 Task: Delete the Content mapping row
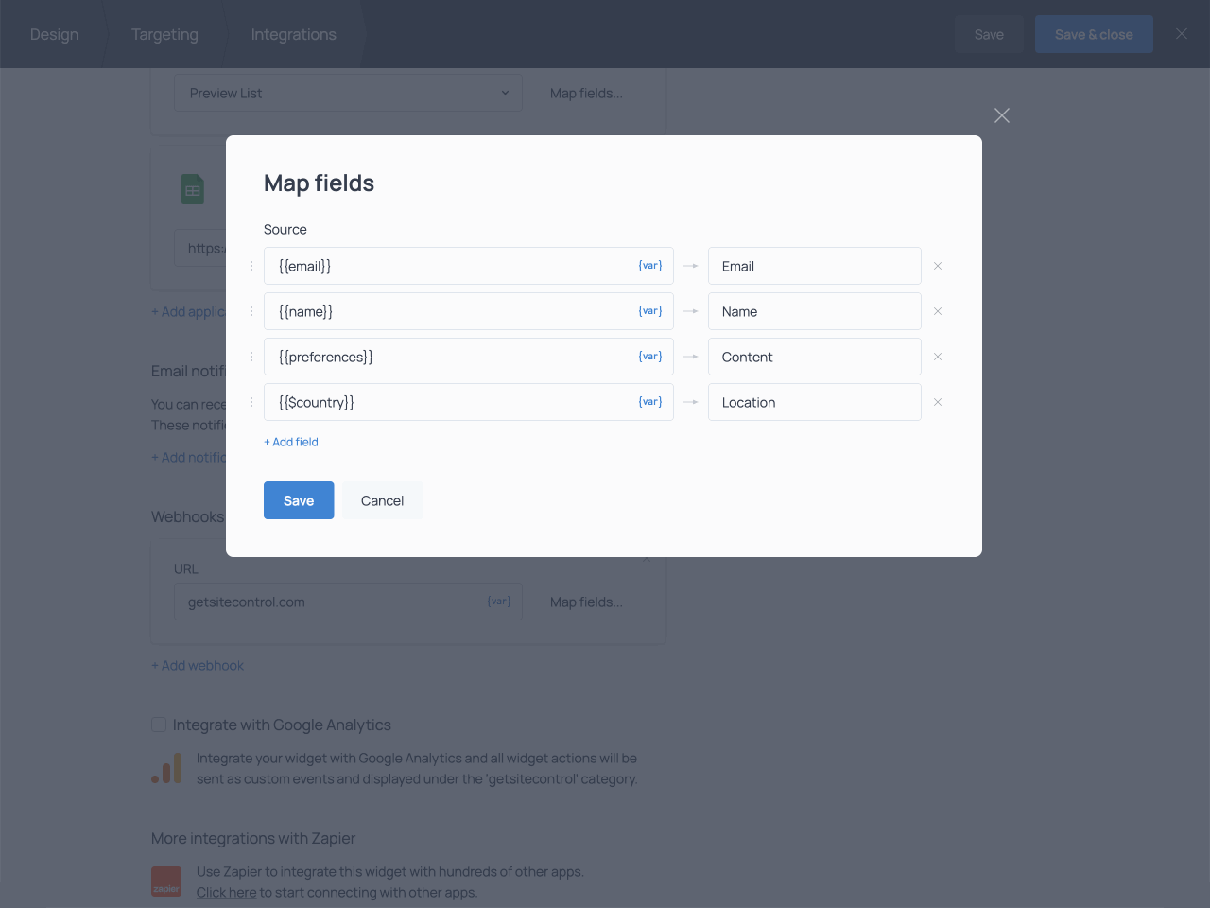[938, 357]
